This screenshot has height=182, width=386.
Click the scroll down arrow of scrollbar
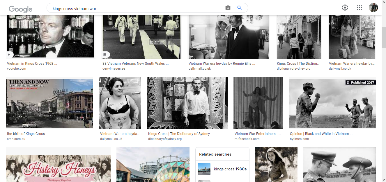coord(383,179)
